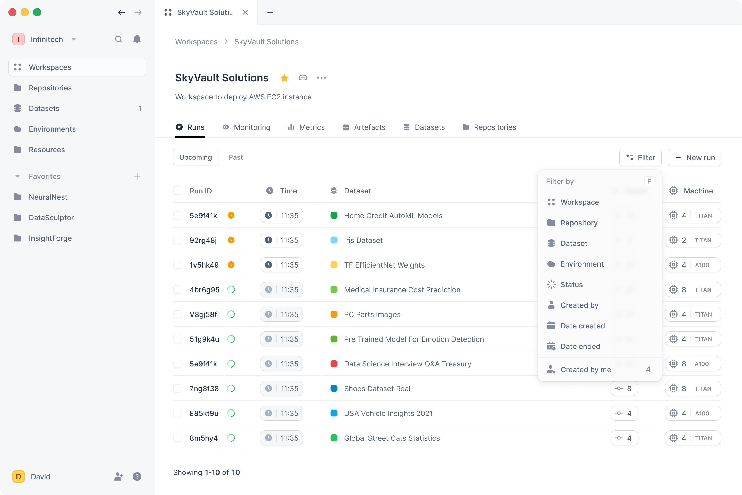Switch to the Metrics tab
This screenshot has width=742, height=495.
306,127
